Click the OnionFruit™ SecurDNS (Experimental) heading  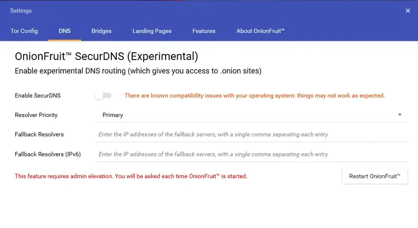point(106,56)
